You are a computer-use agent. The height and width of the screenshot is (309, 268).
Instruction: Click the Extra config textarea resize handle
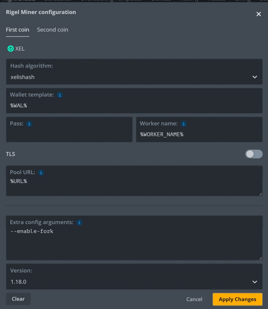point(260,258)
